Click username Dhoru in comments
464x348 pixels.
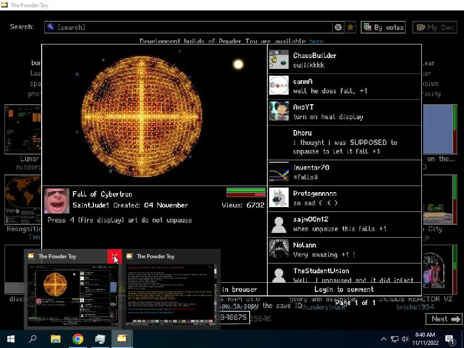point(302,133)
